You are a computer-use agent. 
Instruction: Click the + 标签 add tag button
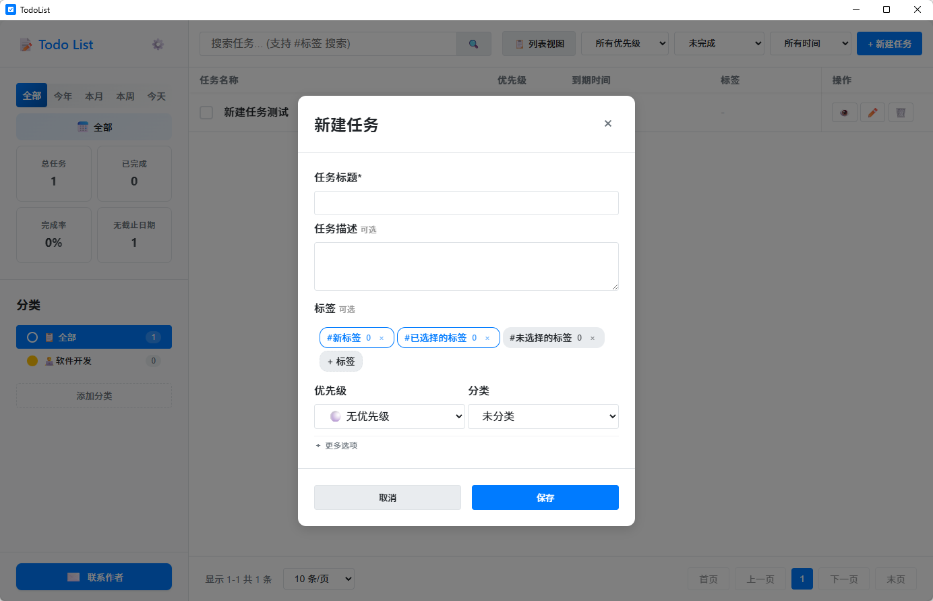pos(341,362)
